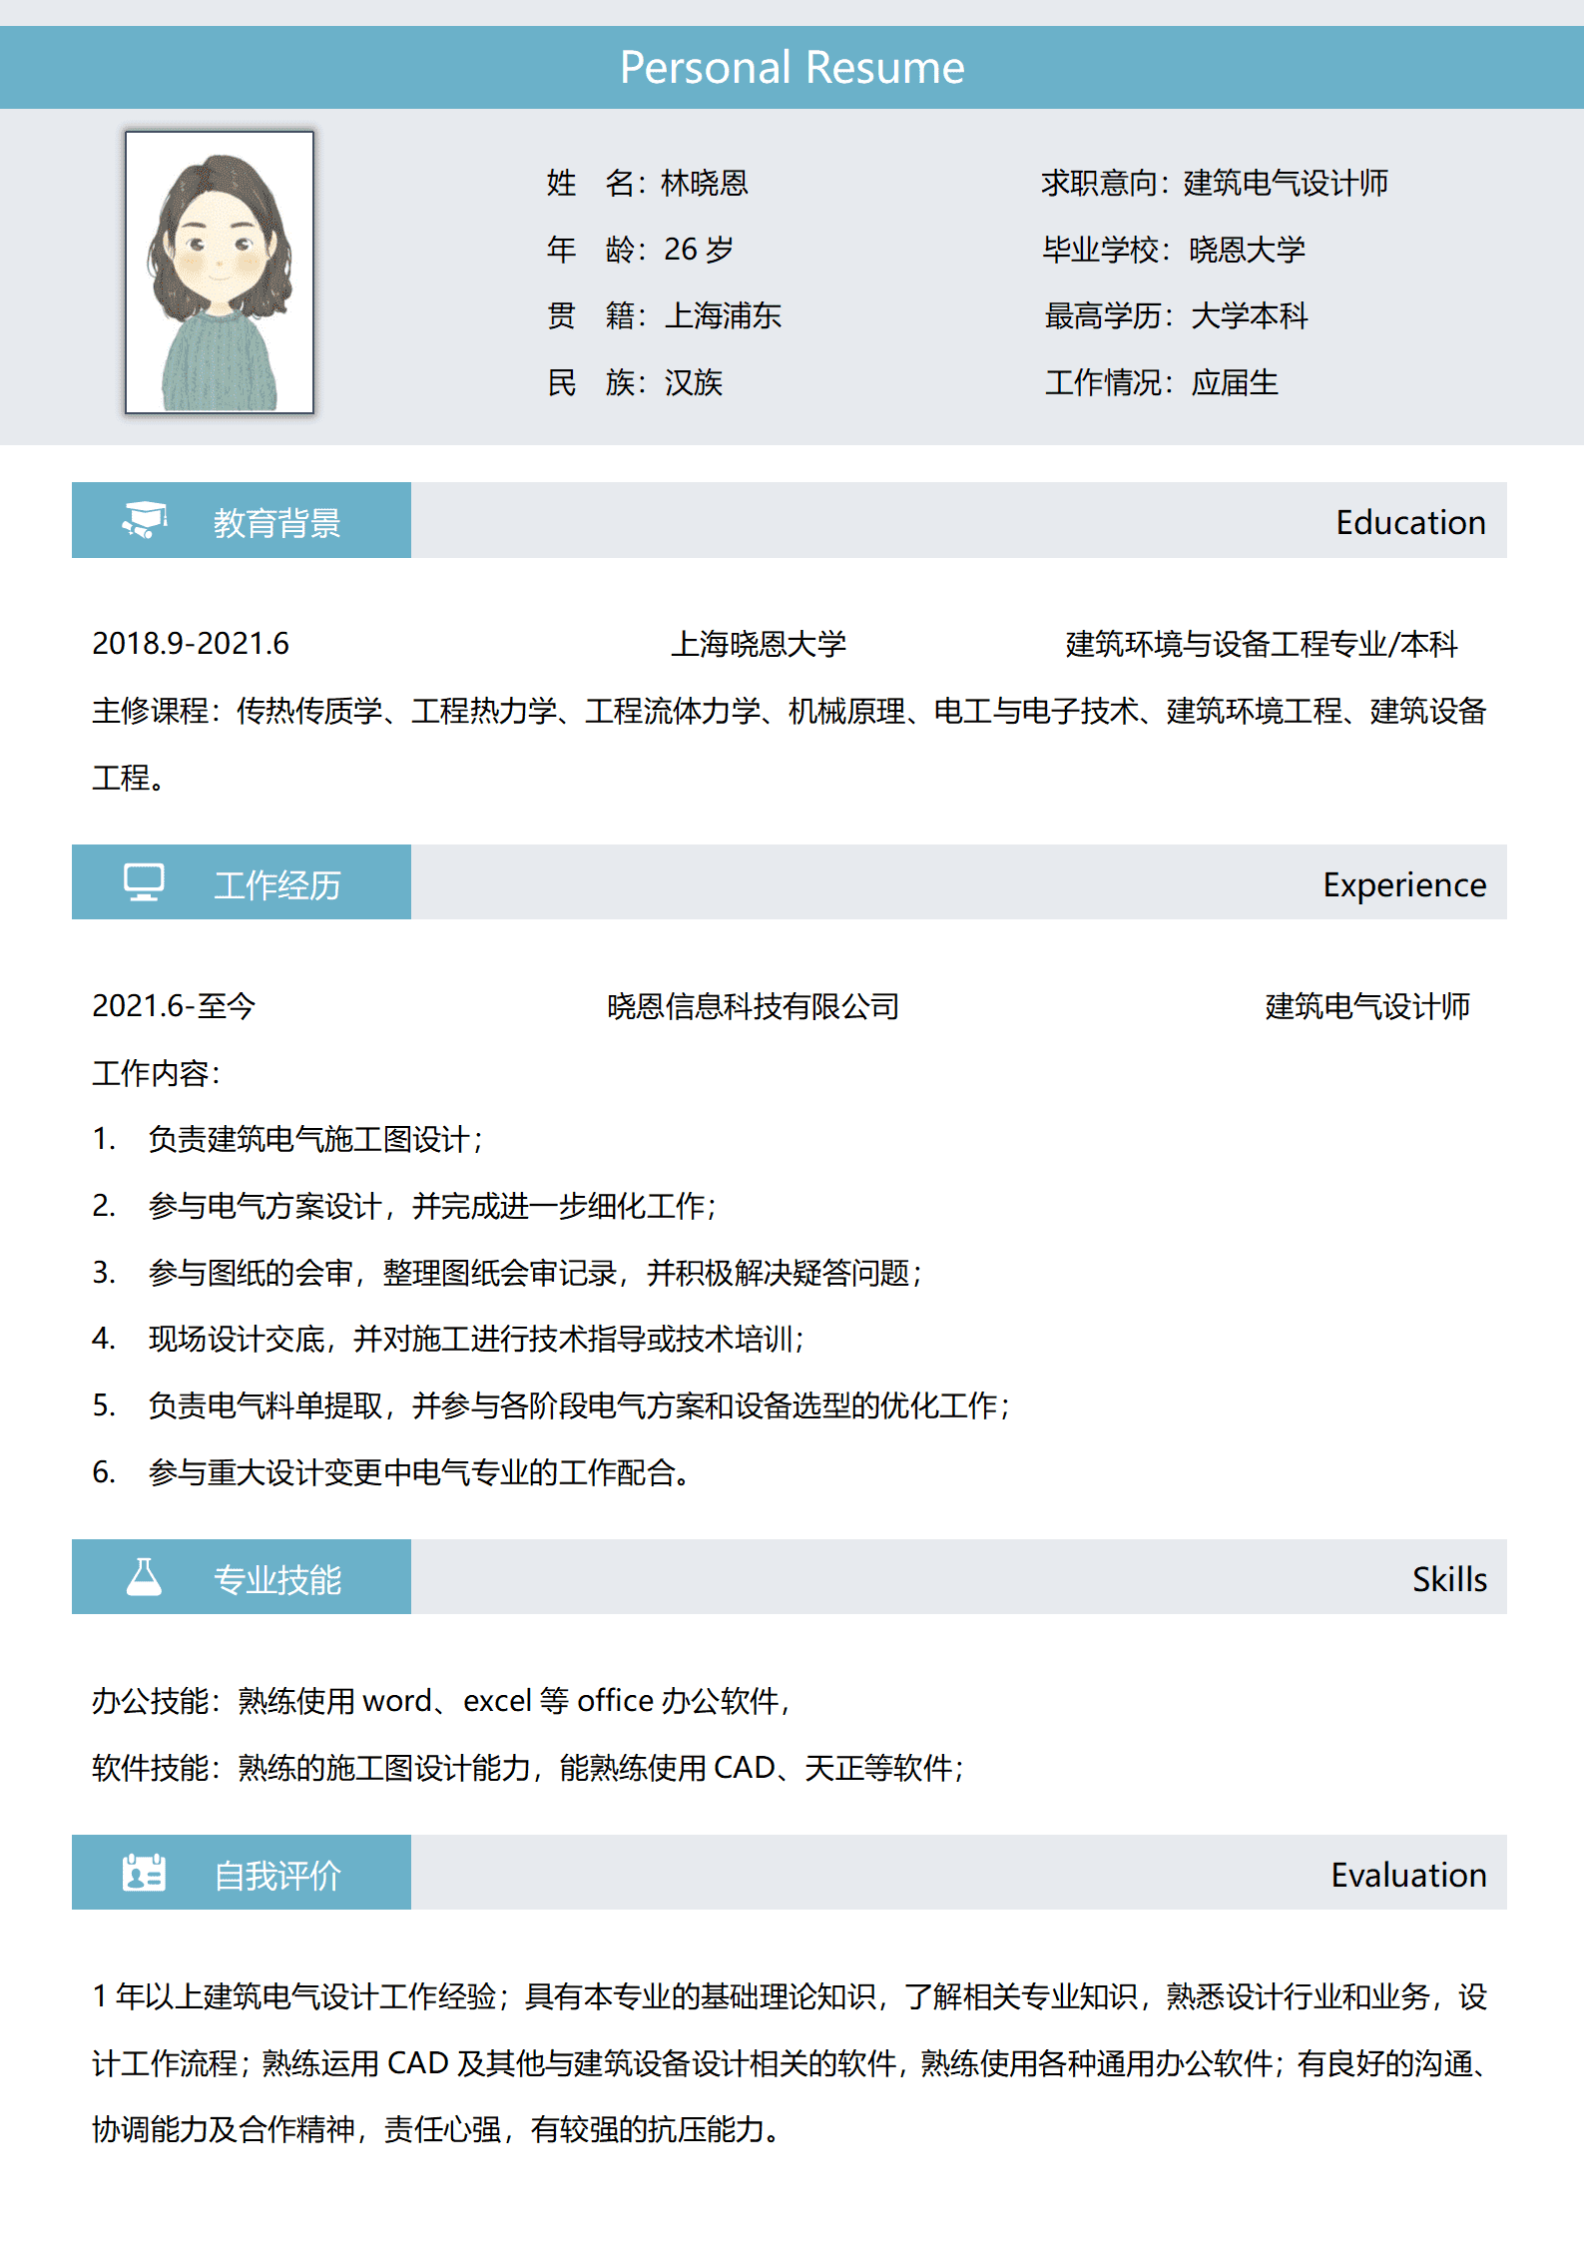Click the graduation cap education icon
Screen dimensions: 1584x2241
145,520
